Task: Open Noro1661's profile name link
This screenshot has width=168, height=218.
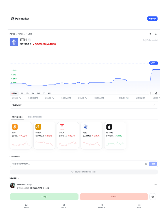Action: click(x=21, y=185)
